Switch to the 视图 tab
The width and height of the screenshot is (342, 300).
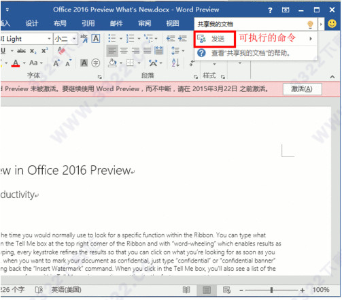173,23
